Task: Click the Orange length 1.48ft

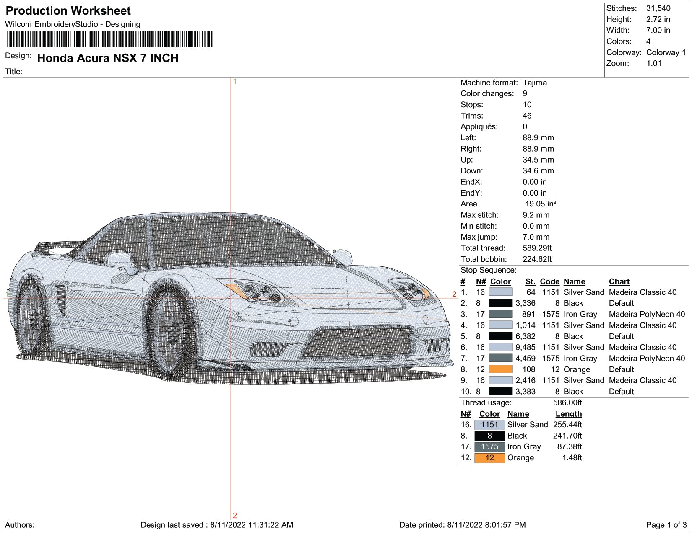Action: tap(572, 458)
